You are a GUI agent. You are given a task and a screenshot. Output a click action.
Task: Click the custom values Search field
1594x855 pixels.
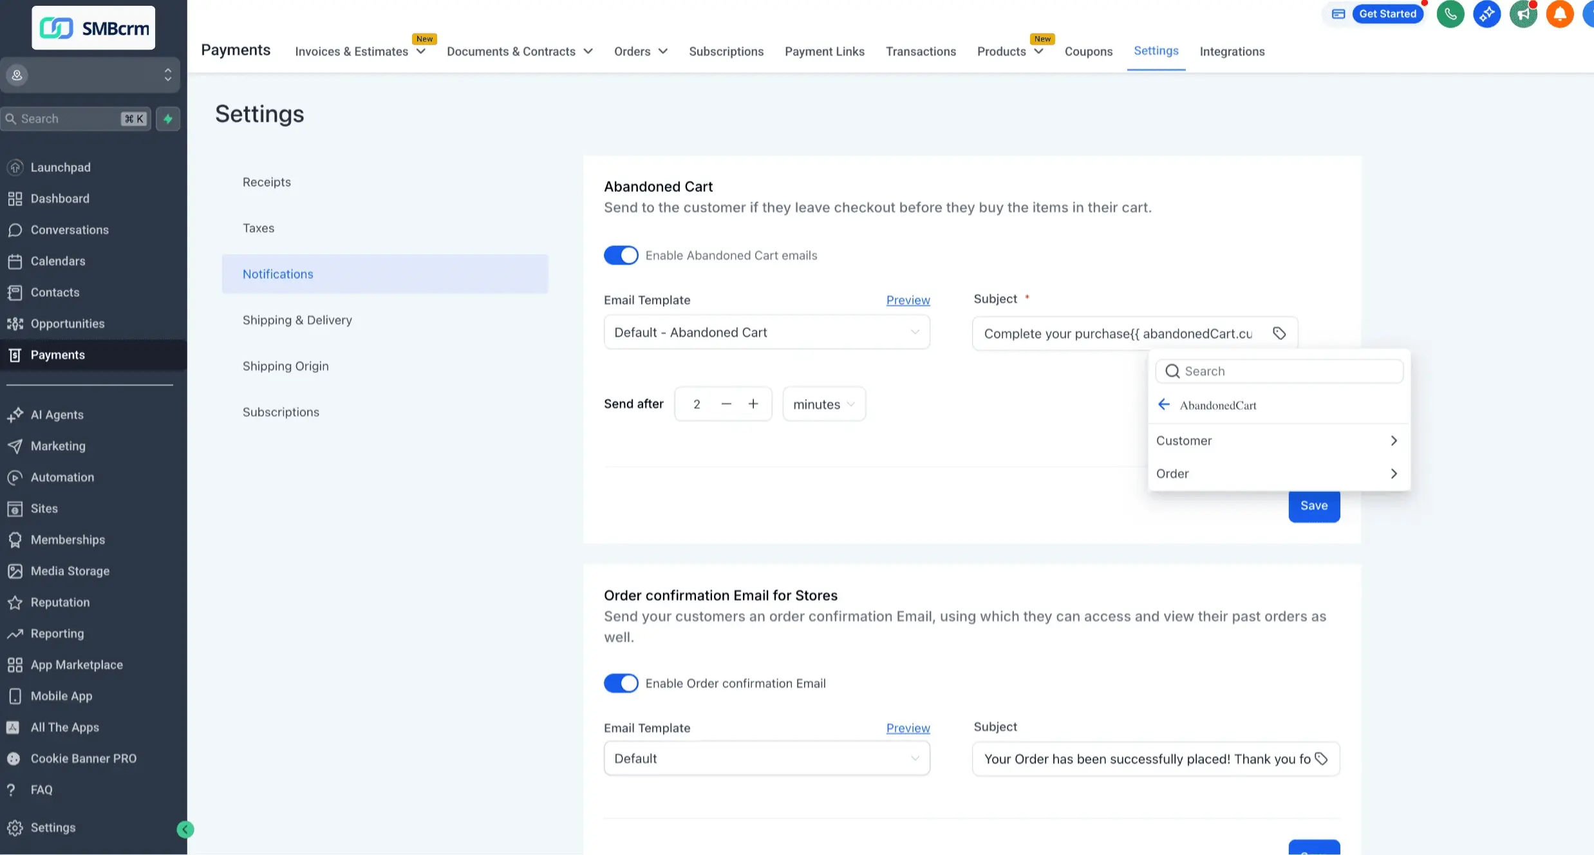1279,371
